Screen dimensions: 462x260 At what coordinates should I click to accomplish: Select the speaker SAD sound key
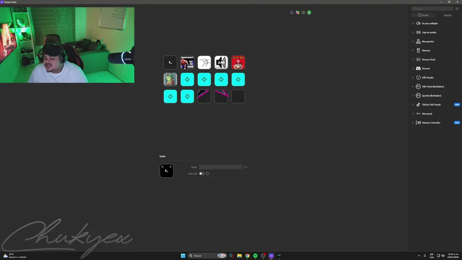pyautogui.click(x=221, y=62)
